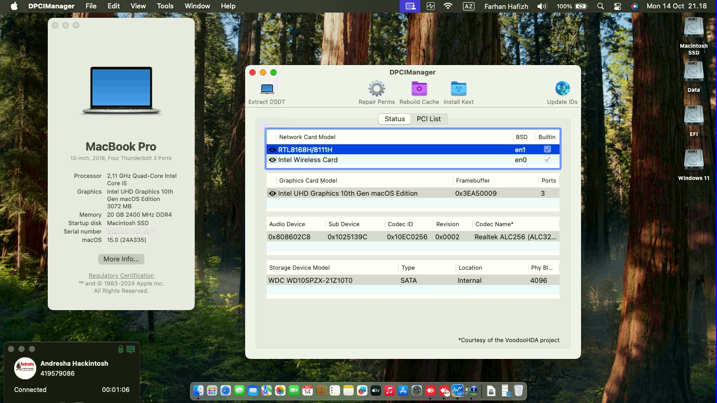Open the Tools menu

165,6
